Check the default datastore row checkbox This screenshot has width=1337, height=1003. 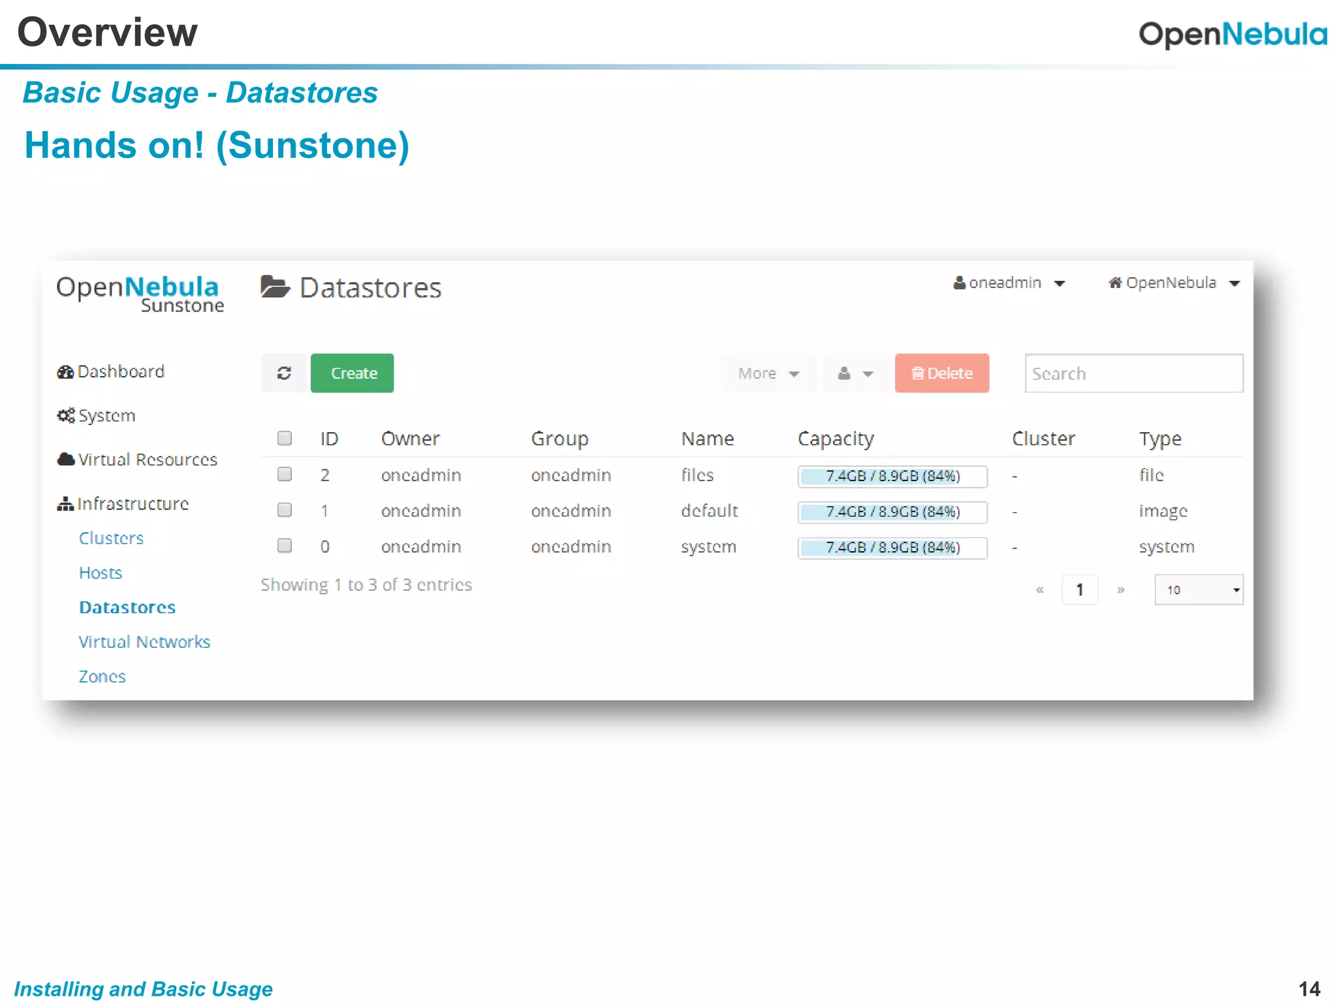(285, 510)
